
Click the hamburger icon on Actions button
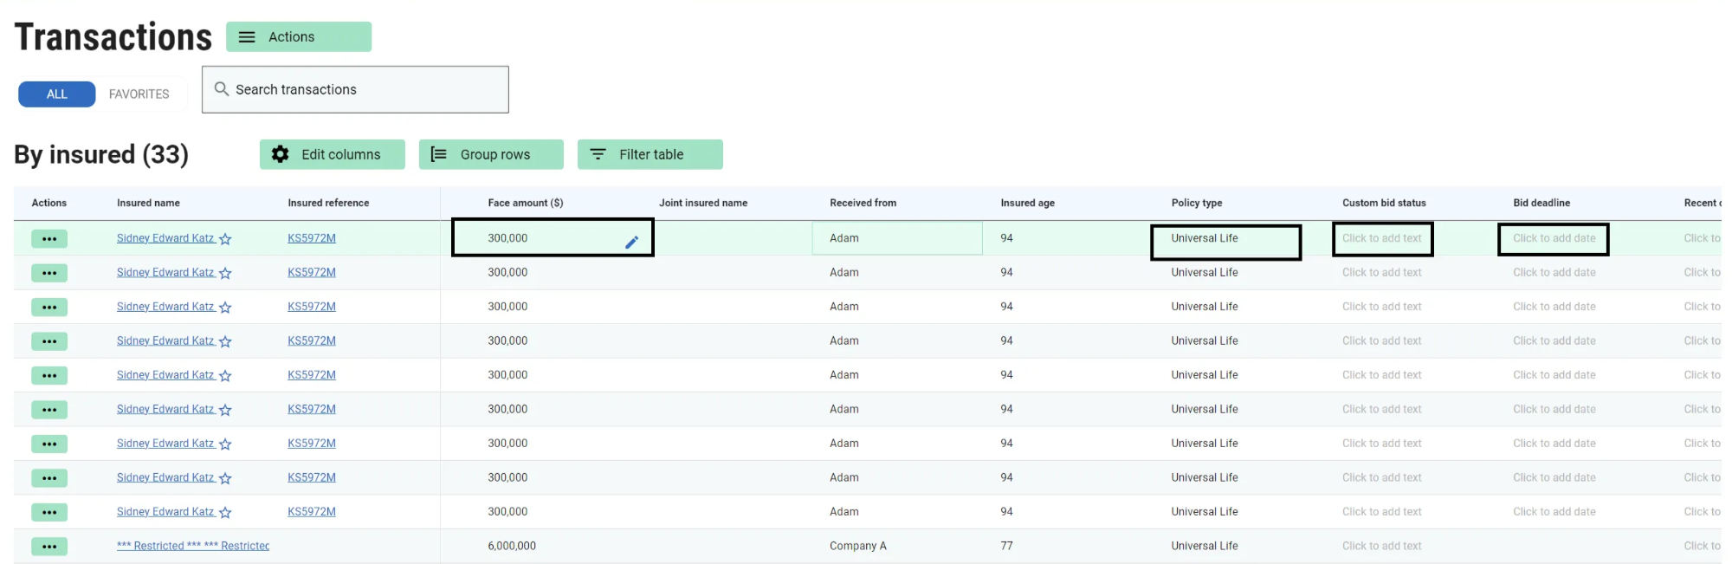pos(247,37)
